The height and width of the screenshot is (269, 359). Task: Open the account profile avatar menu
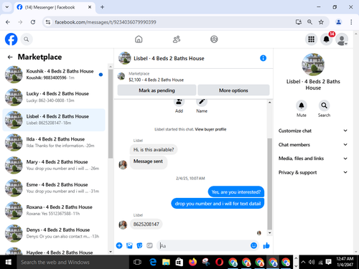tap(342, 39)
